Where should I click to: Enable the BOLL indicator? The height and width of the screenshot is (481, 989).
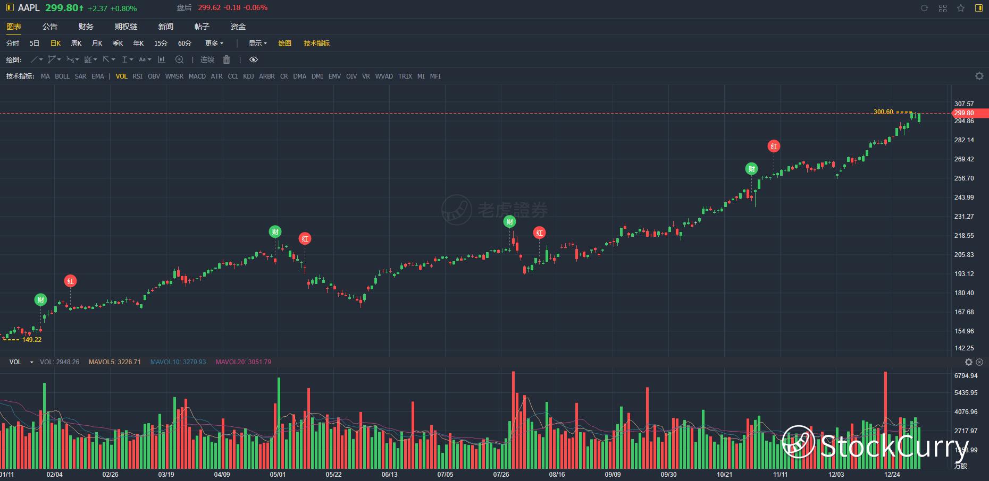[x=62, y=76]
